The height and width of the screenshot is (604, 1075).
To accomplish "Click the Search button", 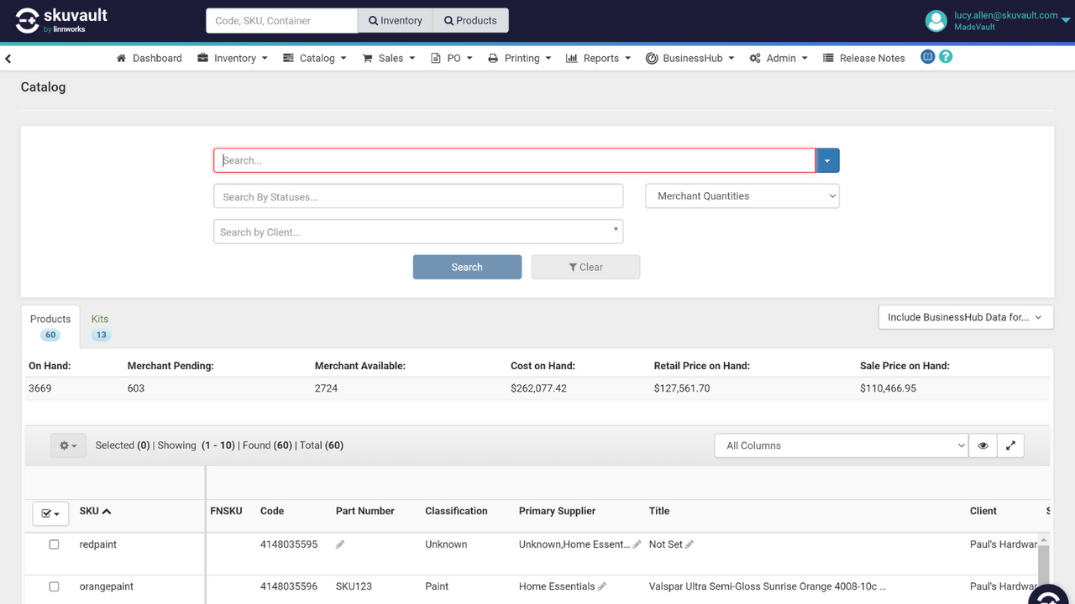I will [467, 267].
